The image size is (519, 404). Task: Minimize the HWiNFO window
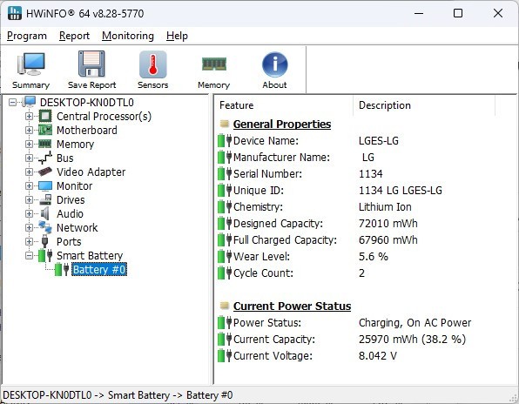(419, 13)
